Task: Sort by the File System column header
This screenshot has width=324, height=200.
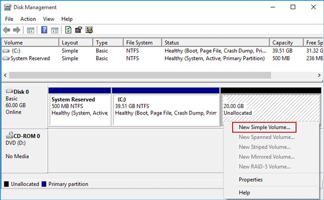Action: [143, 43]
